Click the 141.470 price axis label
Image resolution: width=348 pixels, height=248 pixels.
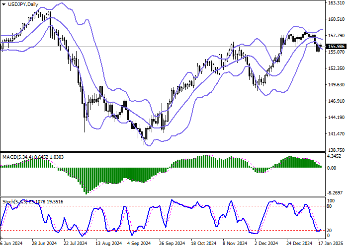point(337,133)
